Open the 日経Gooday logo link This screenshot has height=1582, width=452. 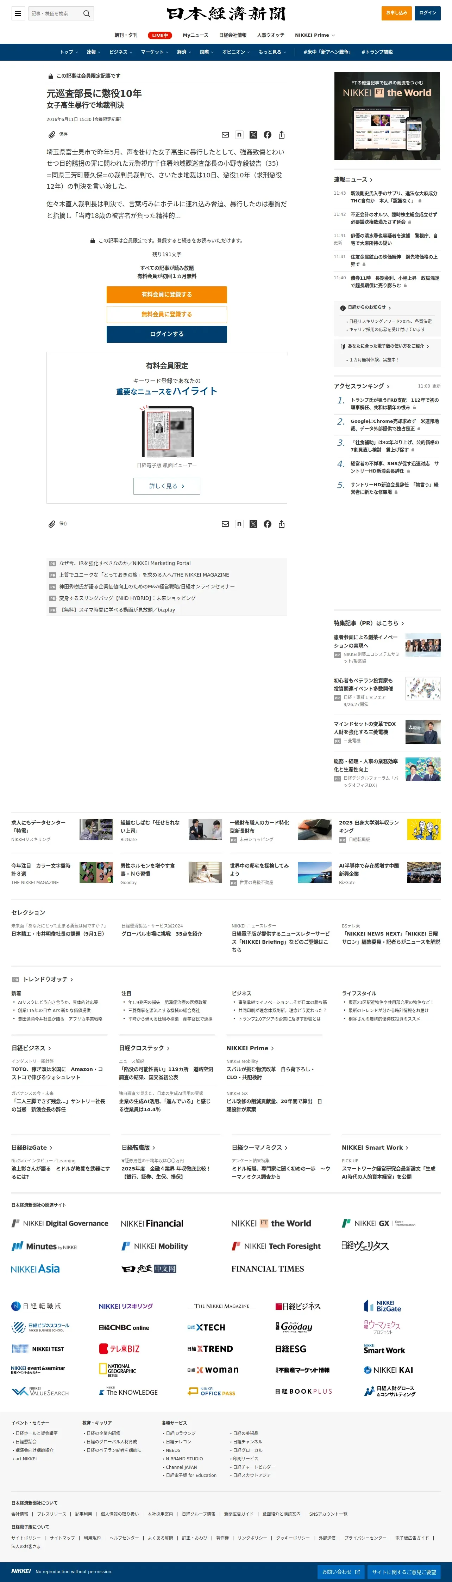(x=294, y=1327)
